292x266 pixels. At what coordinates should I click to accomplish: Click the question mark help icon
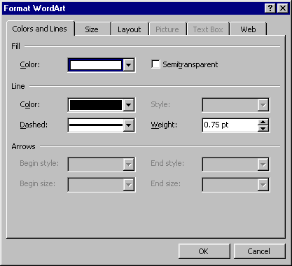tap(270, 8)
